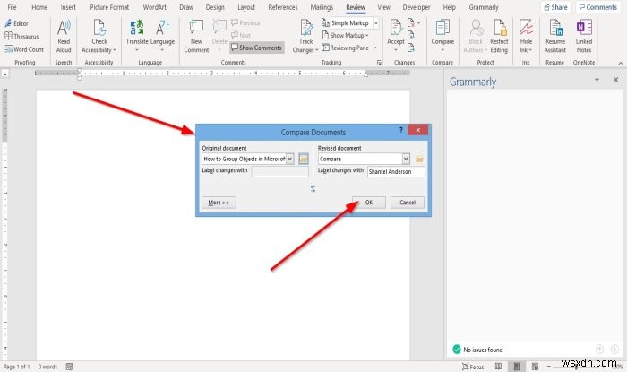This screenshot has height=372, width=627.
Task: Open the Original document dropdown
Action: click(x=290, y=159)
